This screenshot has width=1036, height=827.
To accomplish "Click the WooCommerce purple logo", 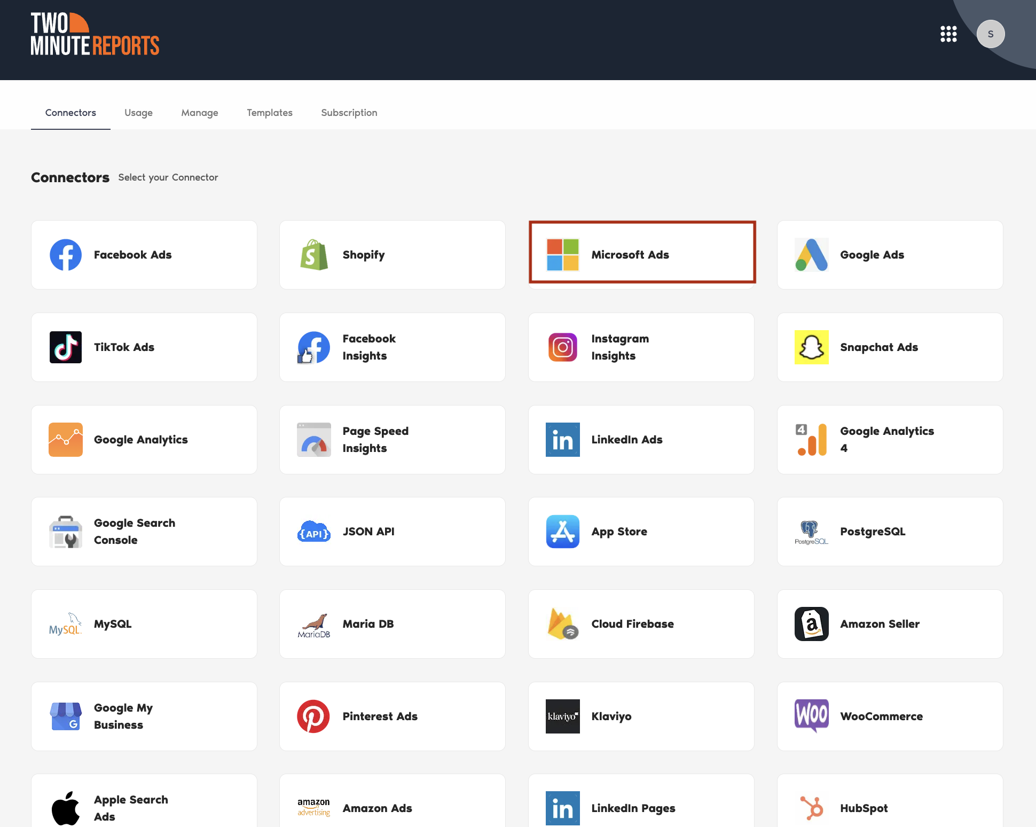I will tap(812, 716).
